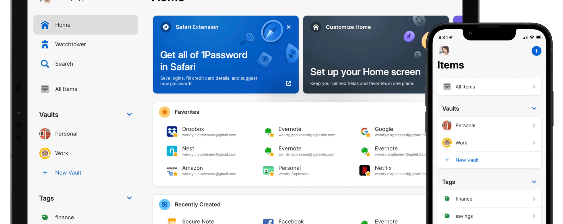This screenshot has width=563, height=224.
Task: Click the Customize Home house icon
Action: pyautogui.click(x=316, y=27)
